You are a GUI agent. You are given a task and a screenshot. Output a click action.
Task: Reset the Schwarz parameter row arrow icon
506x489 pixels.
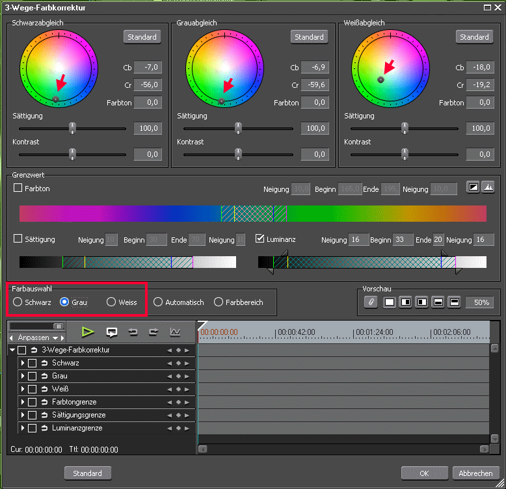click(44, 363)
